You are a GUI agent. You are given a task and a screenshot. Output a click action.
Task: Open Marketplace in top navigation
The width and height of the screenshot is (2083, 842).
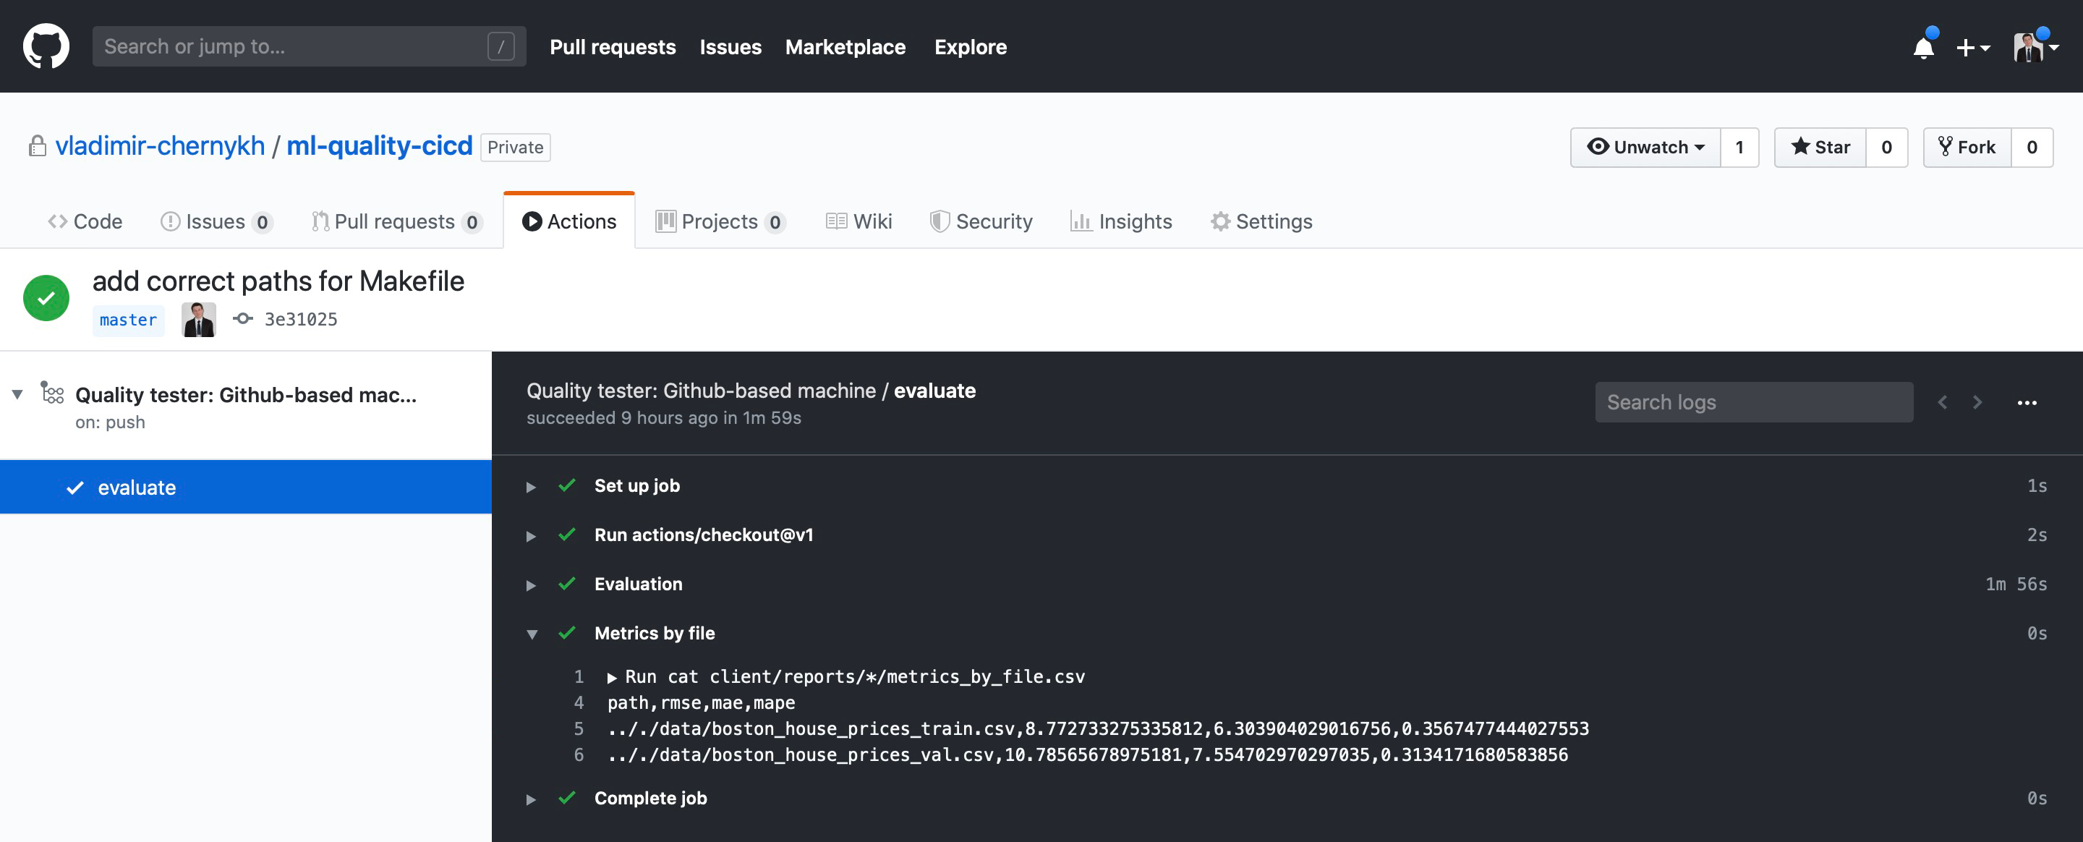pyautogui.click(x=845, y=47)
